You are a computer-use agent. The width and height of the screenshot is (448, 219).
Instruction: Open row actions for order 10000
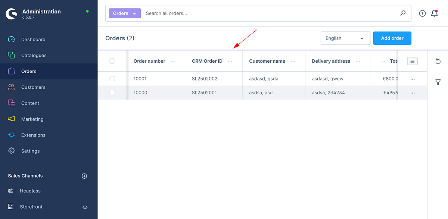pyautogui.click(x=413, y=93)
